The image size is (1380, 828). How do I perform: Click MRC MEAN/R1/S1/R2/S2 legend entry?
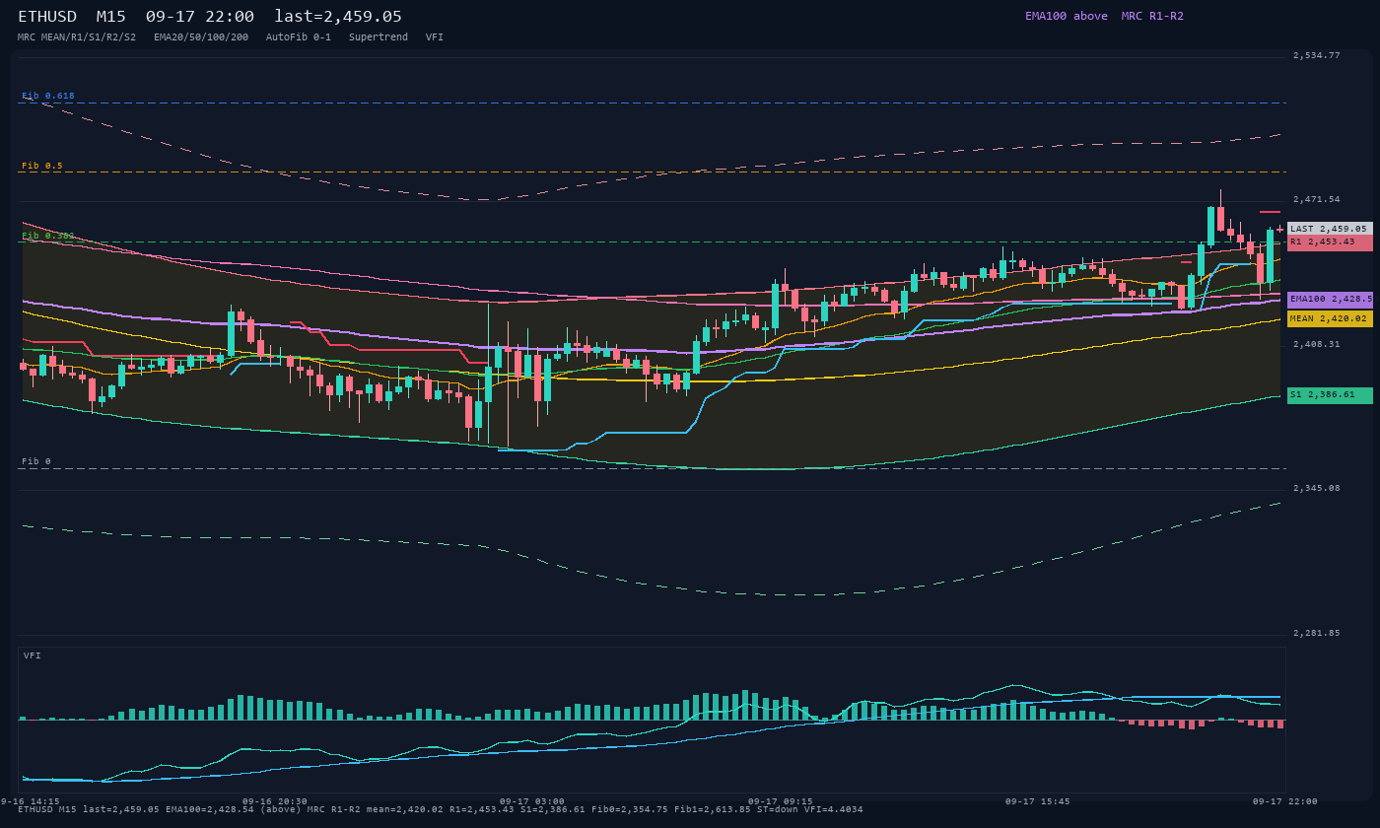click(x=77, y=36)
